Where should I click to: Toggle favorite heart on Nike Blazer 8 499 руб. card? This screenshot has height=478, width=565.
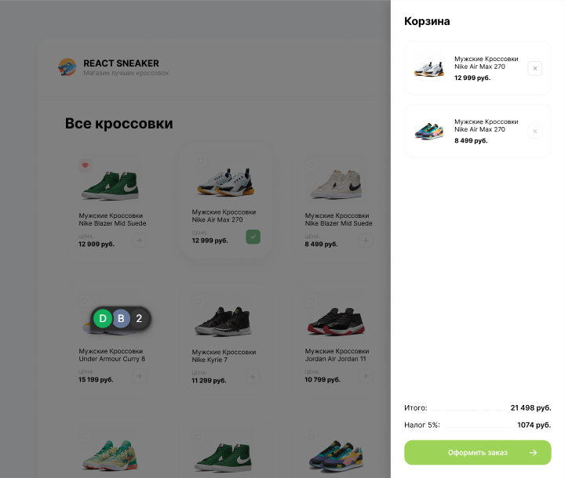click(x=312, y=165)
